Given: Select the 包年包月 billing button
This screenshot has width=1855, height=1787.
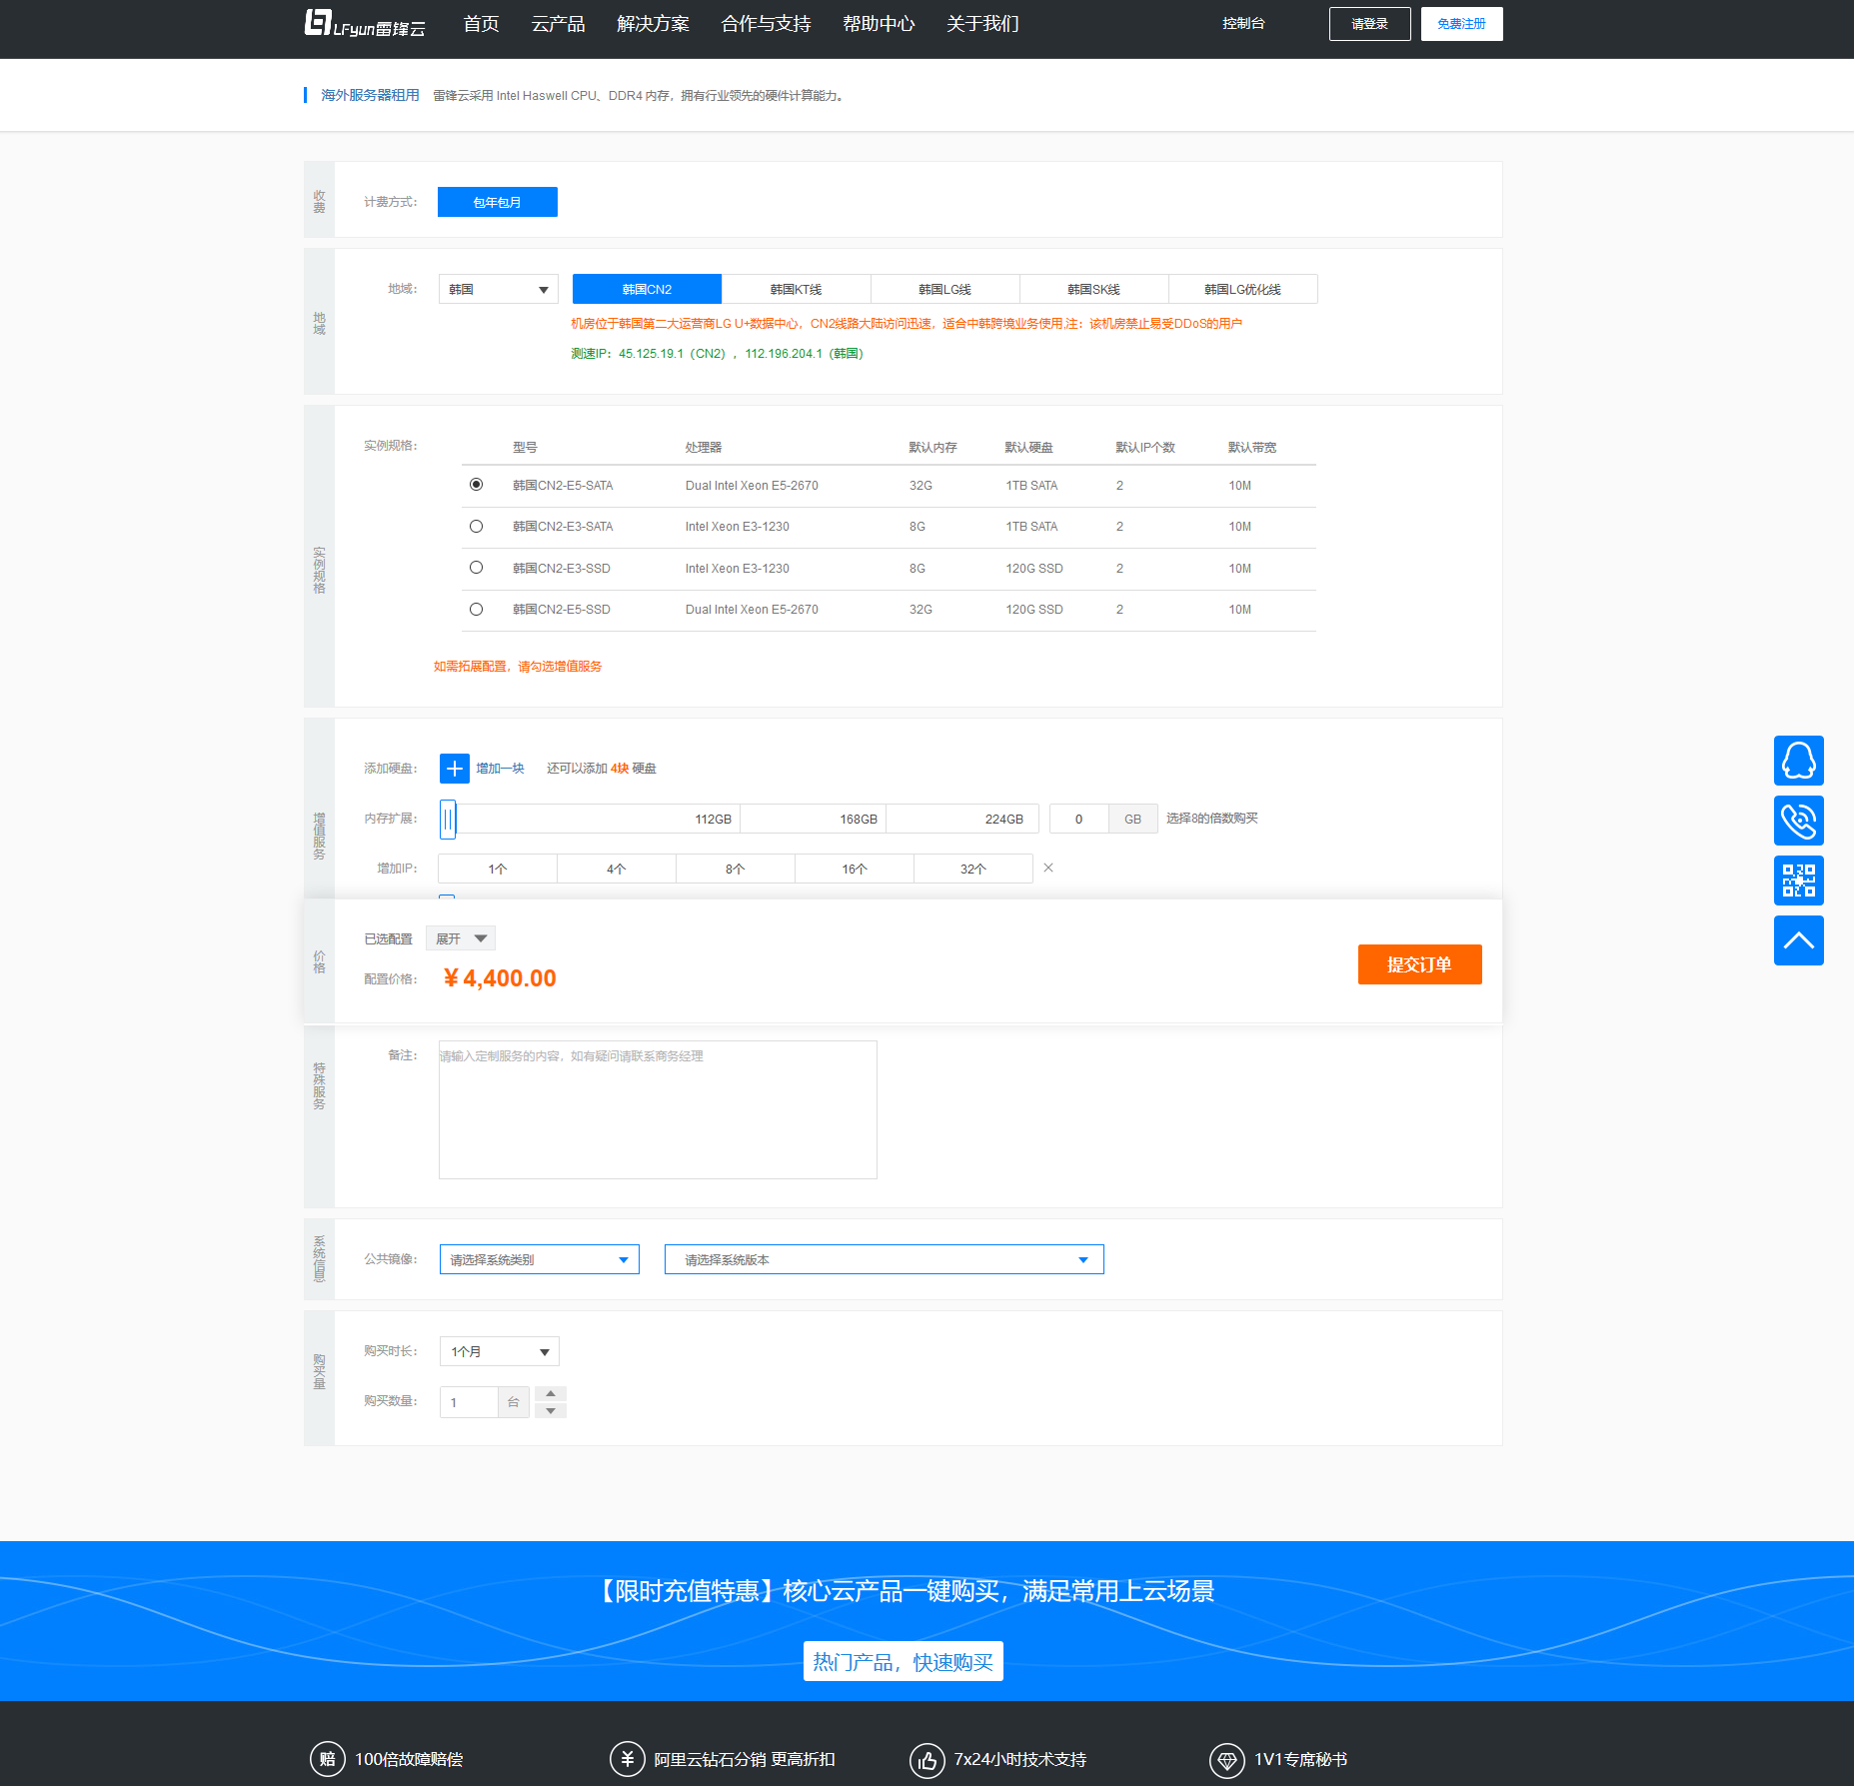Looking at the screenshot, I should click(498, 202).
